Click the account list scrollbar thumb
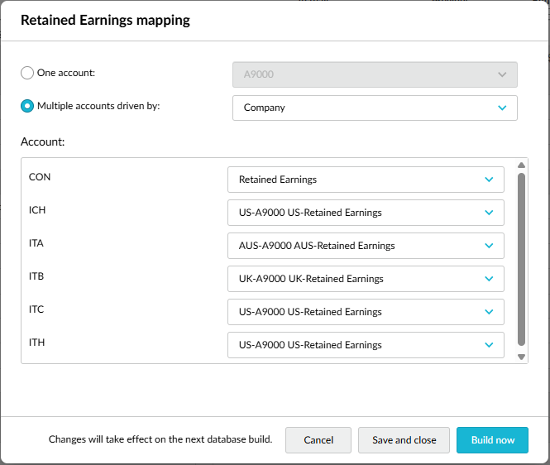This screenshot has width=550, height=465. (x=521, y=256)
